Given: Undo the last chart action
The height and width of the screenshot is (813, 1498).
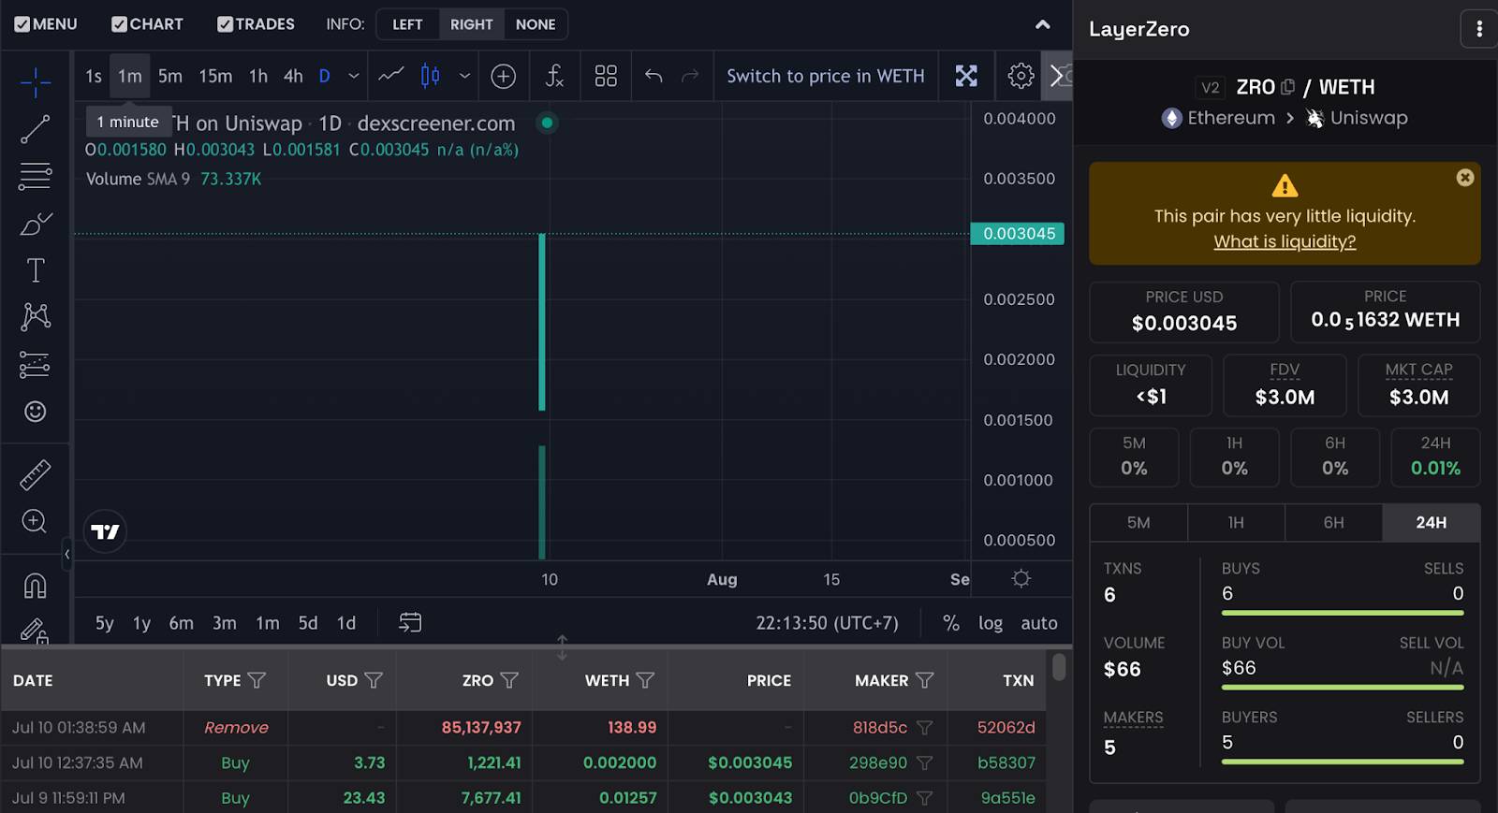Looking at the screenshot, I should coord(654,77).
